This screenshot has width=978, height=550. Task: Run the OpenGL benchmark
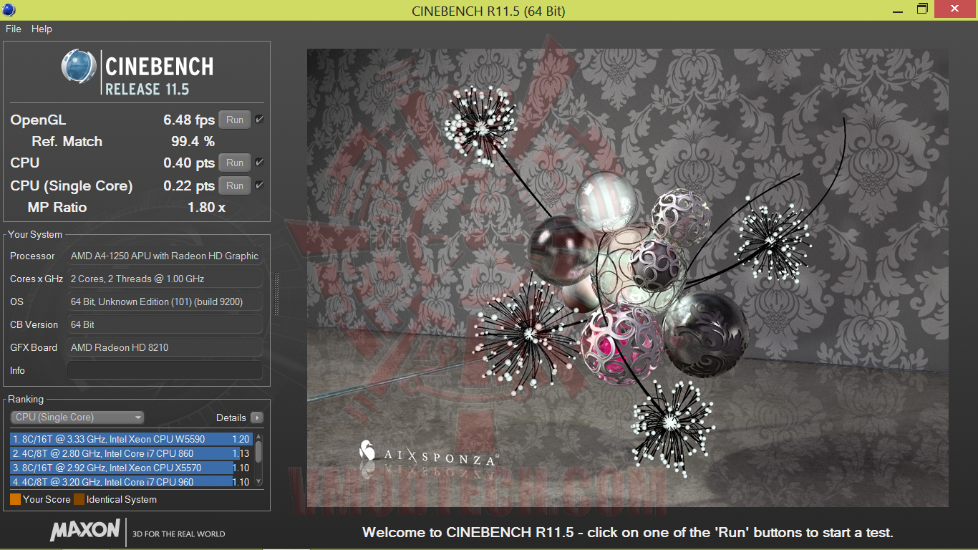coord(235,120)
